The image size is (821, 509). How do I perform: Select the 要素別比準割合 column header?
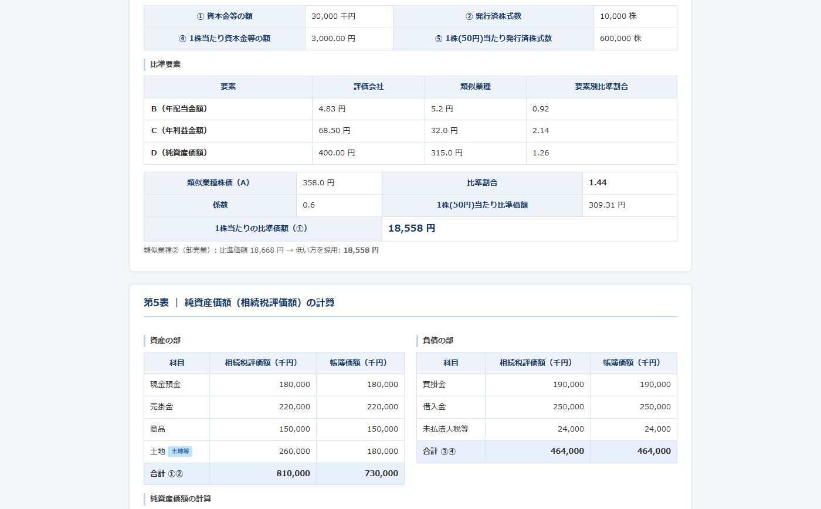pyautogui.click(x=602, y=87)
